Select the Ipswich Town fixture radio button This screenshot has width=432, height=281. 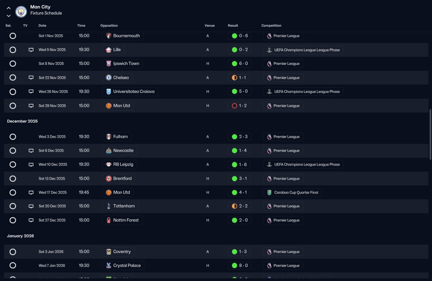tap(13, 63)
